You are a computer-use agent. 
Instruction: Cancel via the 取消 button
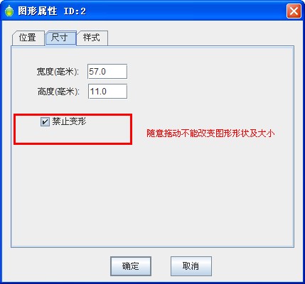191,266
